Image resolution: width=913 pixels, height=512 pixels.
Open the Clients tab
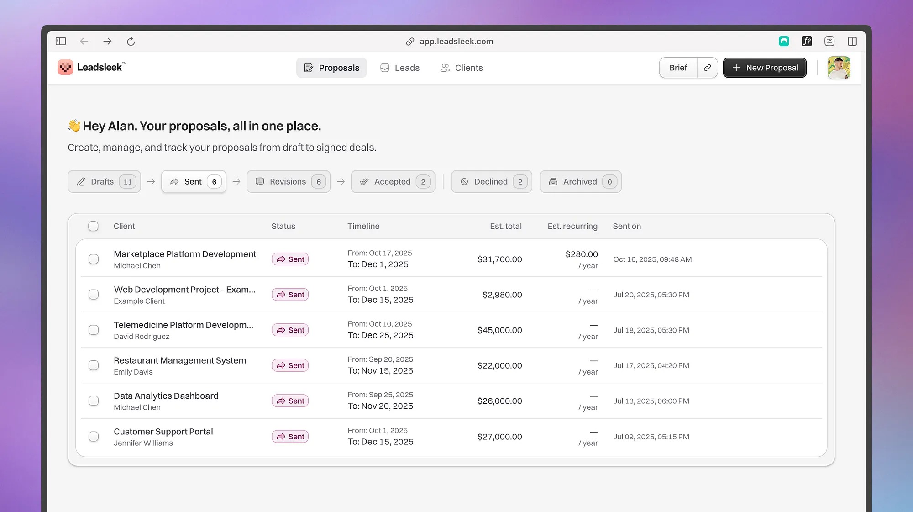tap(462, 68)
